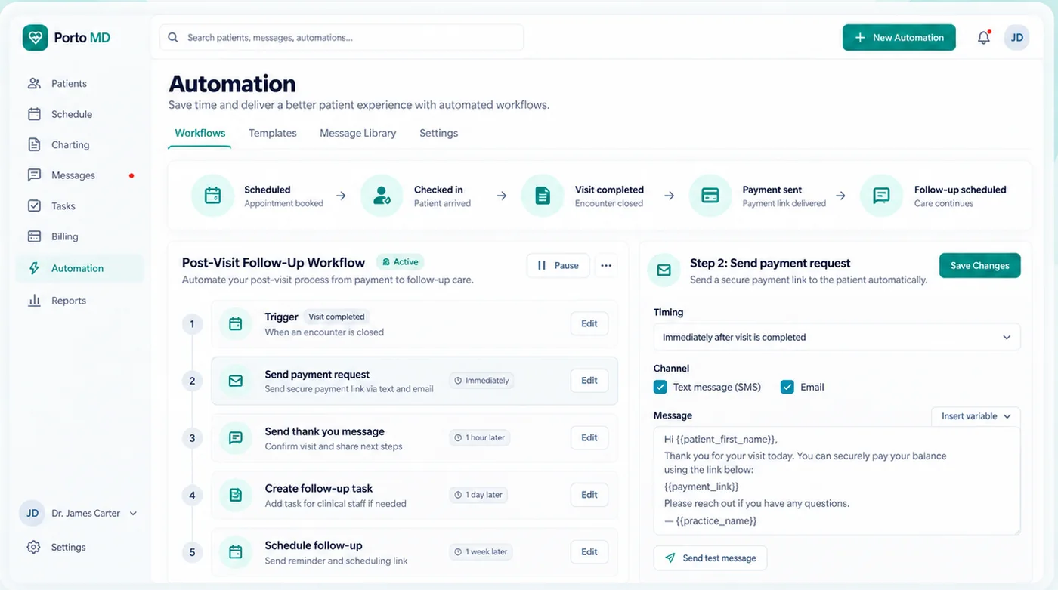This screenshot has width=1058, height=590.
Task: Uncheck Text message (SMS) channel
Action: (660, 387)
